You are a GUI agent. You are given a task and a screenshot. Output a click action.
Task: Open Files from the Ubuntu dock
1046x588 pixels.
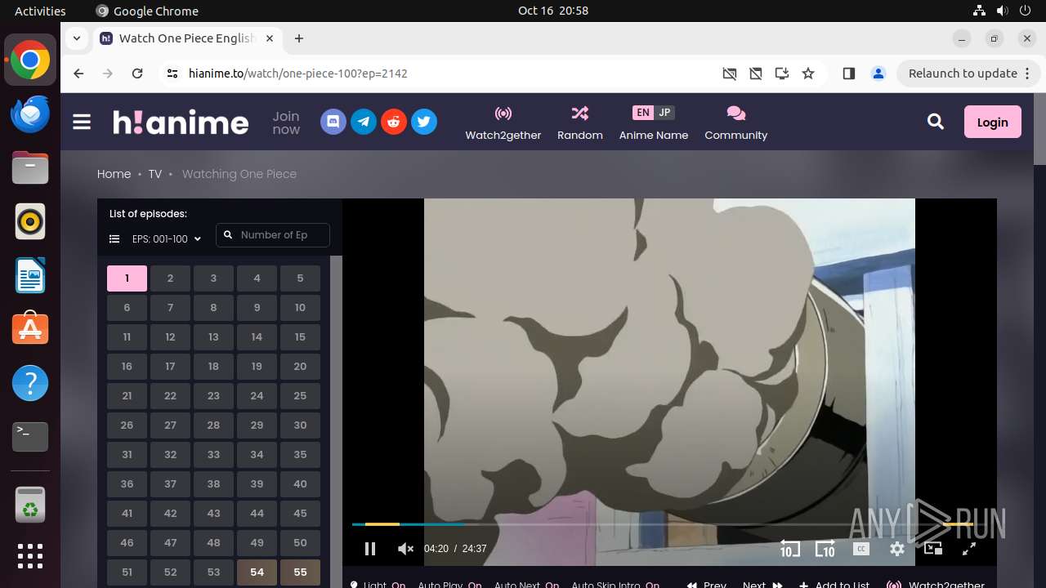click(x=30, y=167)
